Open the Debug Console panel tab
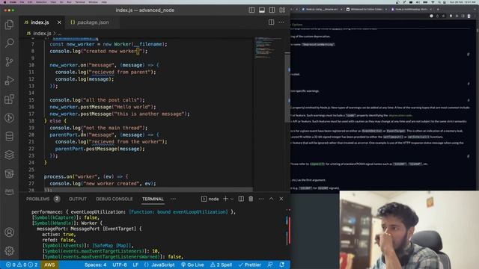The width and height of the screenshot is (479, 269). 115,199
